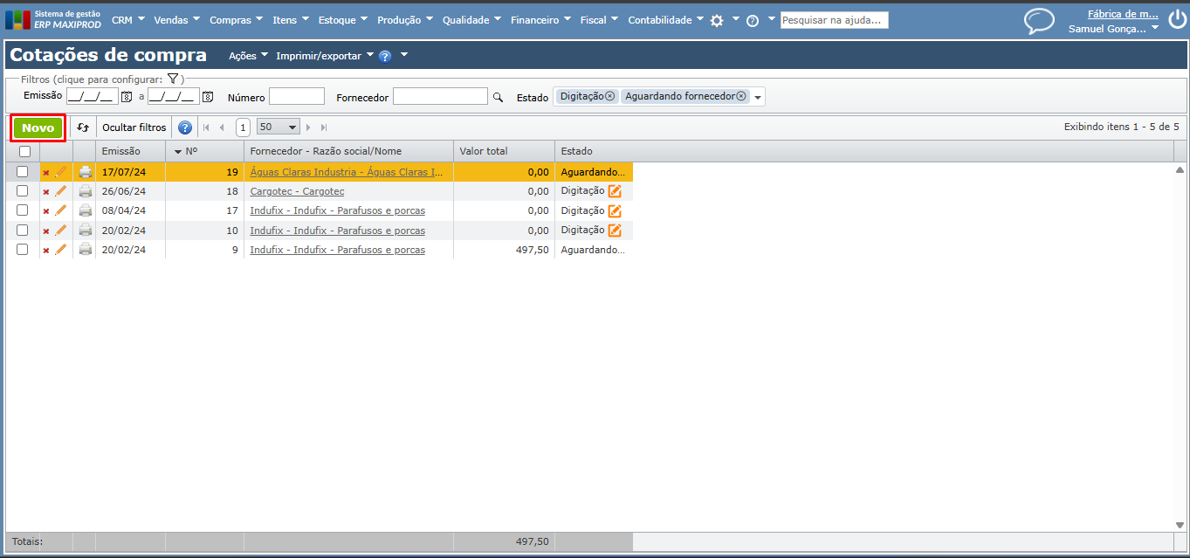Print quotation number 18

point(86,191)
